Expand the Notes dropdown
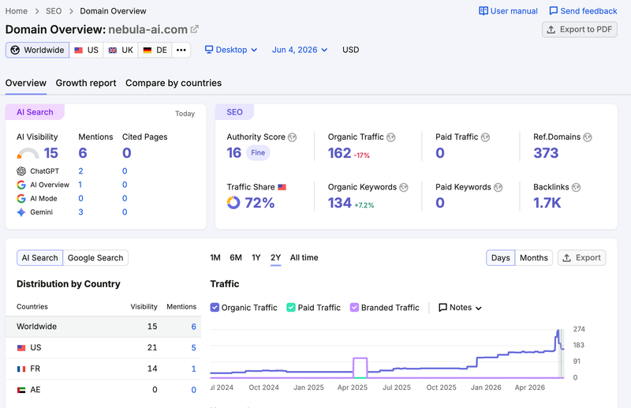 460,308
